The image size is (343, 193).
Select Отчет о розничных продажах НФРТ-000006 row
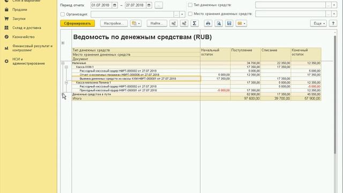click(x=120, y=75)
